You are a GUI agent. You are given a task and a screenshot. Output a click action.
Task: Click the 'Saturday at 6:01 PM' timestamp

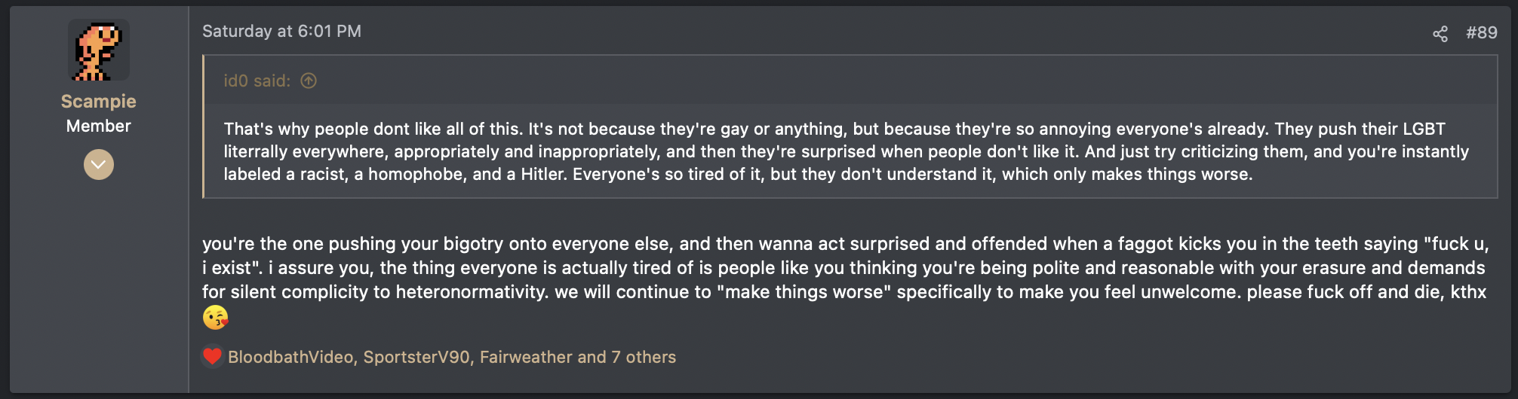[x=281, y=32]
